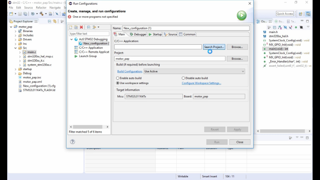Open the Build Configuration dropdown
This screenshot has width=320, height=180.
pyautogui.click(x=194, y=72)
